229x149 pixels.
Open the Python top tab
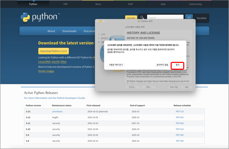click(x=33, y=4)
